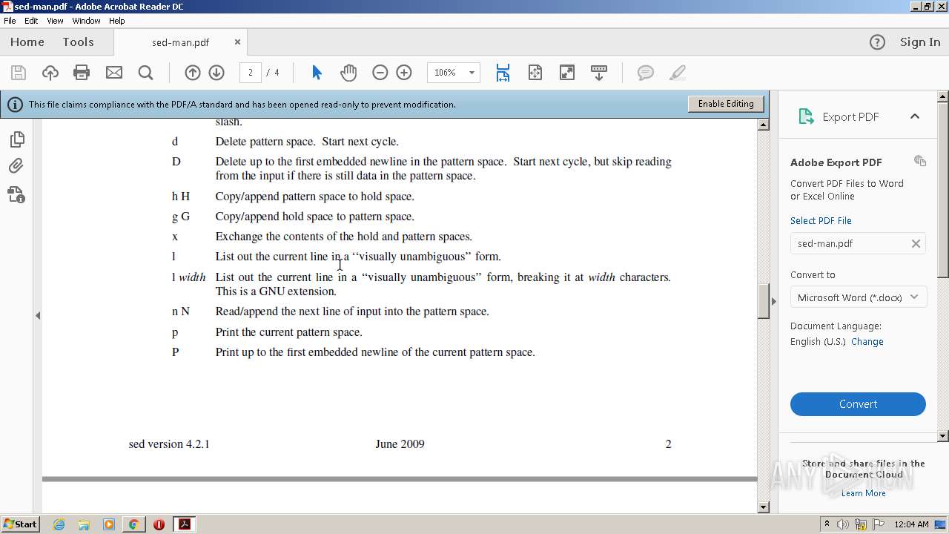Click the page number input field

[251, 73]
